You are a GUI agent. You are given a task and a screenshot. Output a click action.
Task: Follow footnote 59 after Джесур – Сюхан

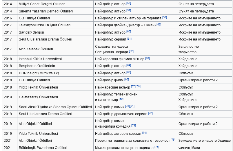click(x=159, y=25)
